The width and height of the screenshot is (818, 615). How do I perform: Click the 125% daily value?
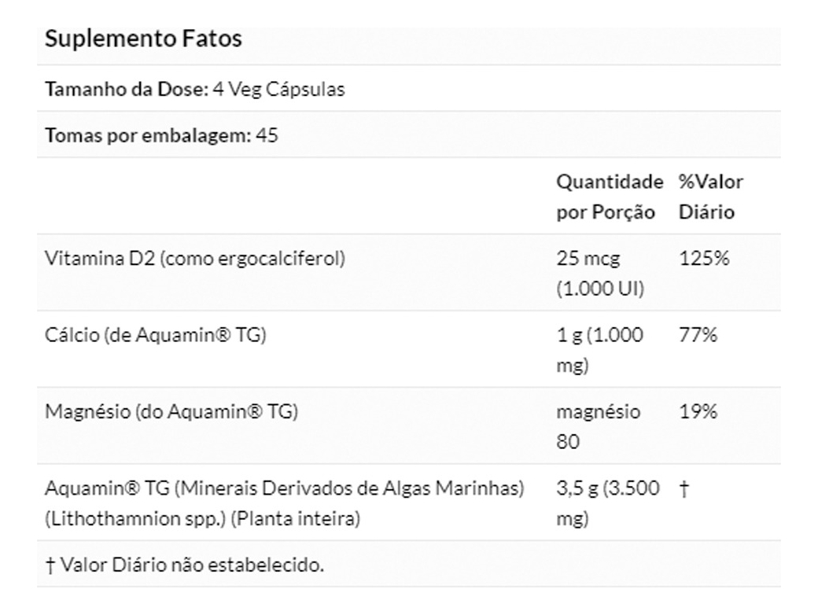(x=704, y=258)
